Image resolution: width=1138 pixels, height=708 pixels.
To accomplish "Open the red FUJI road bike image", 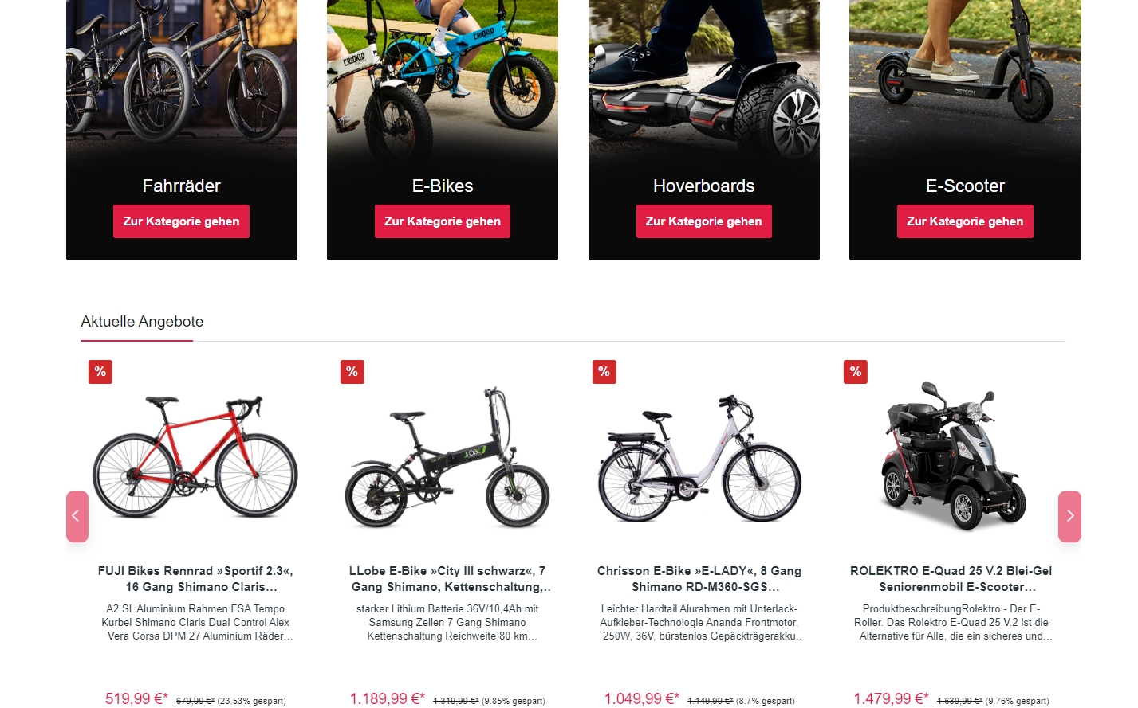I will click(195, 458).
